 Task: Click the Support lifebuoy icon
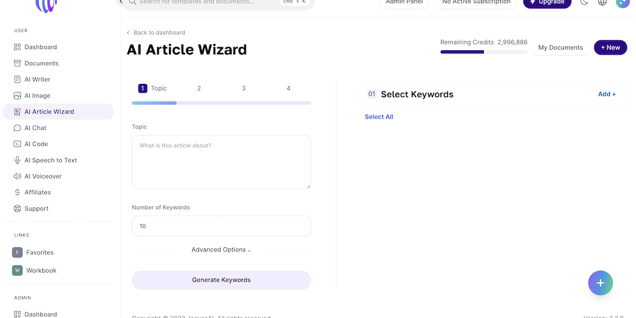(x=18, y=209)
